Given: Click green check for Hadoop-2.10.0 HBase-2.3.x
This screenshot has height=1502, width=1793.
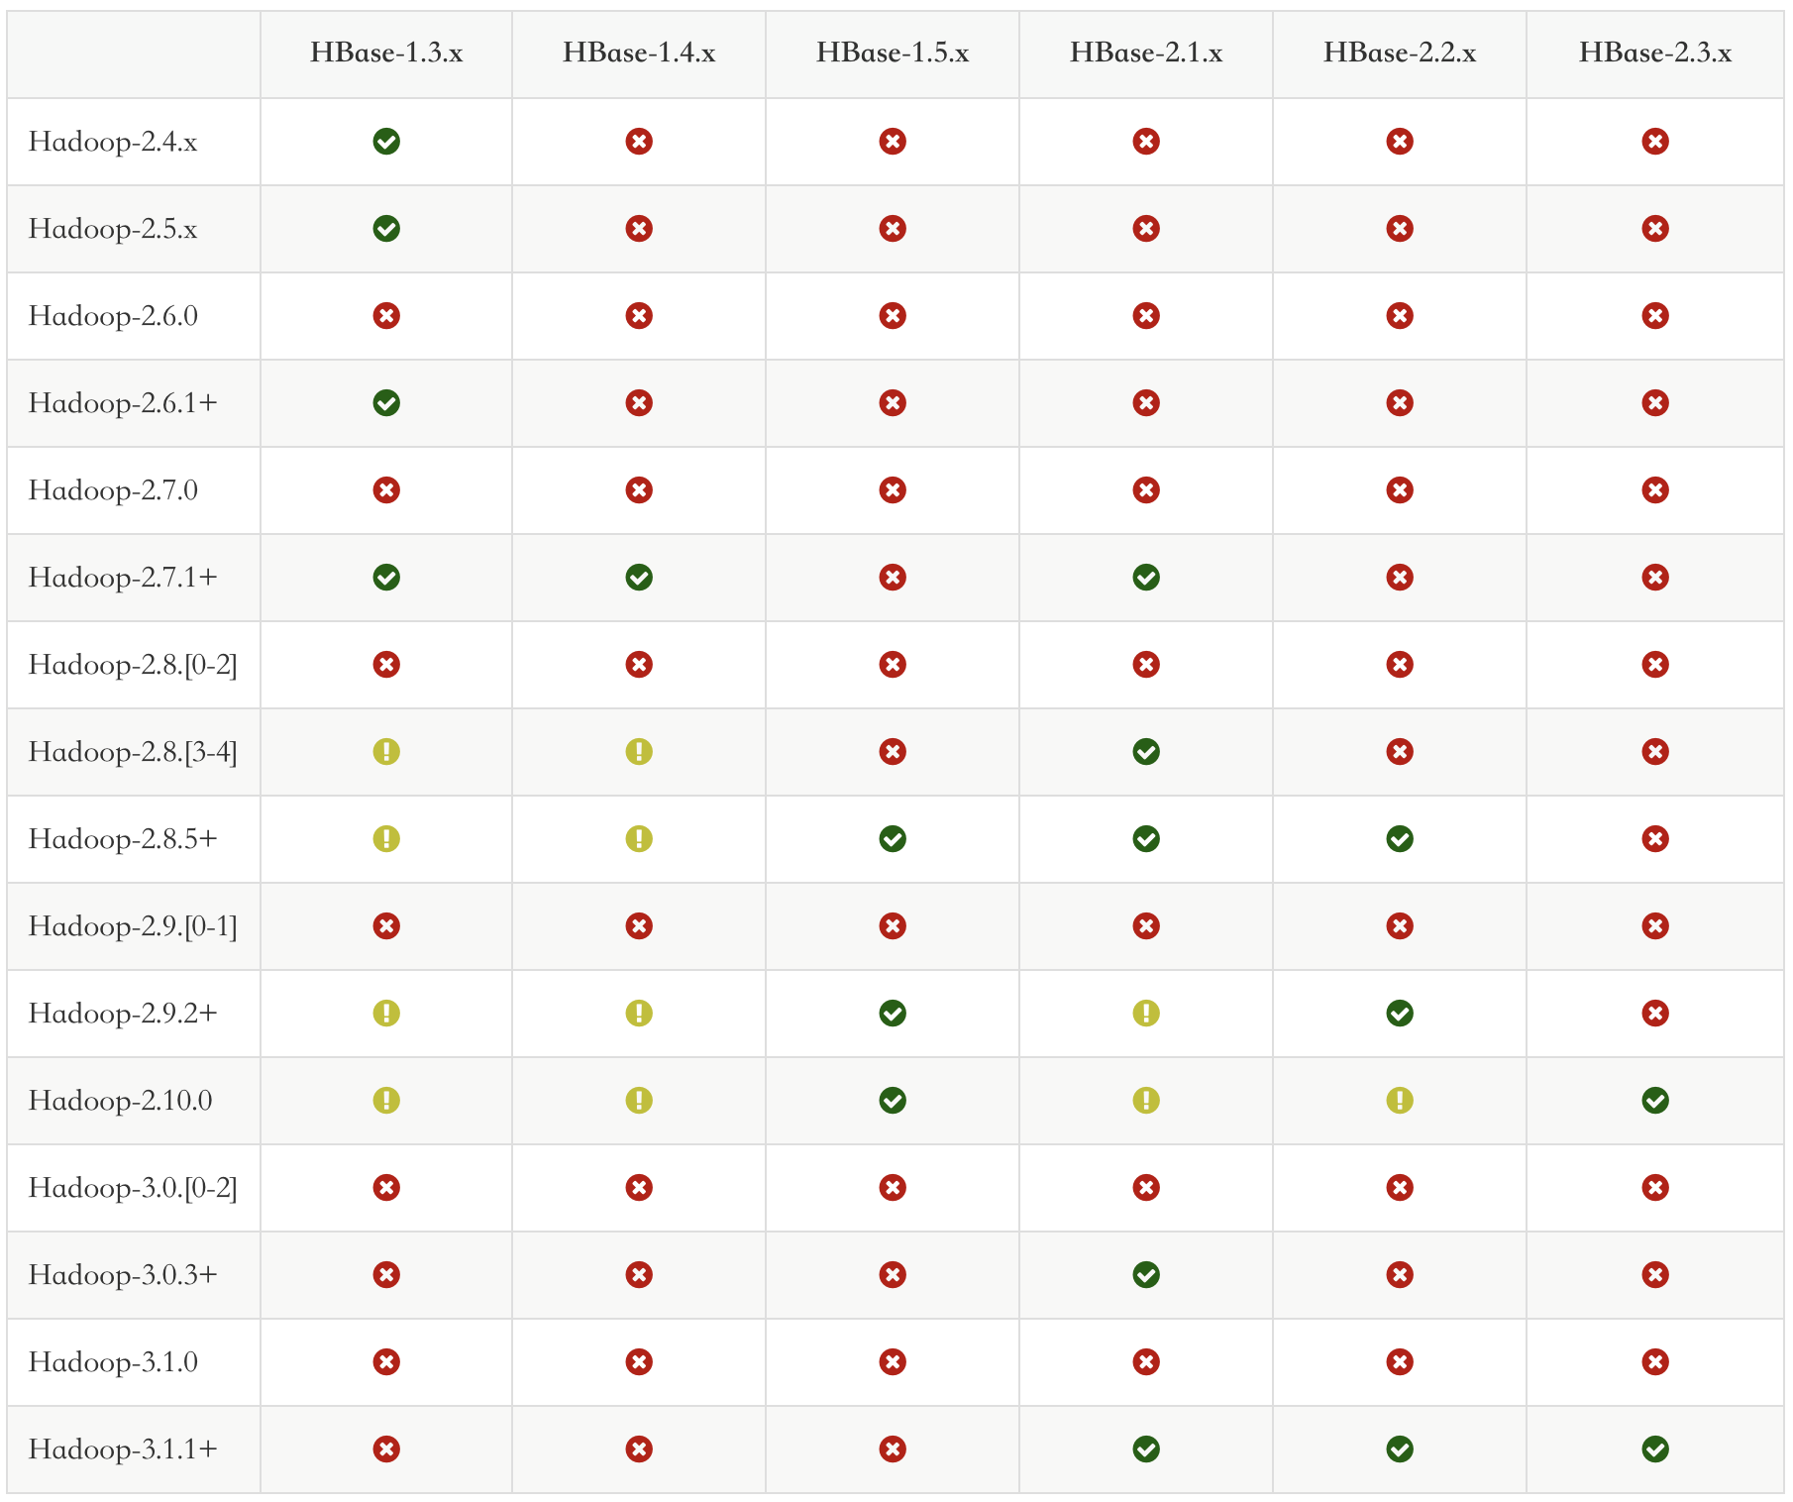Looking at the screenshot, I should (x=1655, y=1101).
